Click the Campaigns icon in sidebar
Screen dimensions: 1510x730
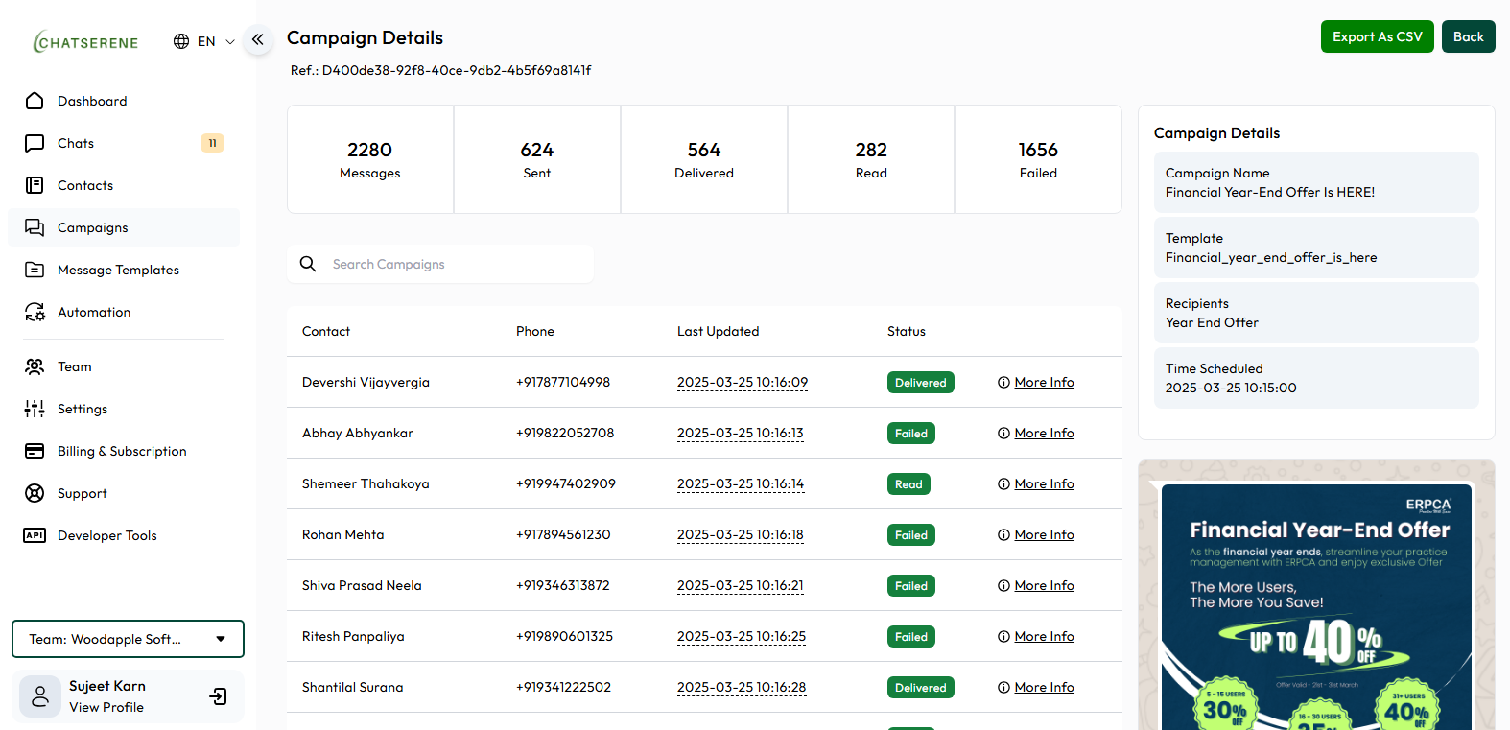click(x=35, y=227)
